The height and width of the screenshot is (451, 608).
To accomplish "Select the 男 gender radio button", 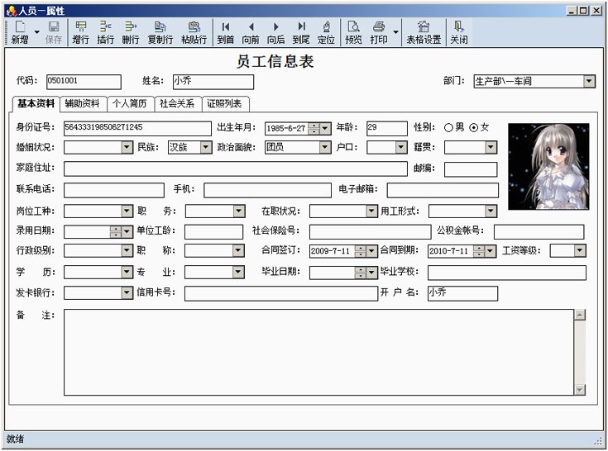I will pos(449,128).
